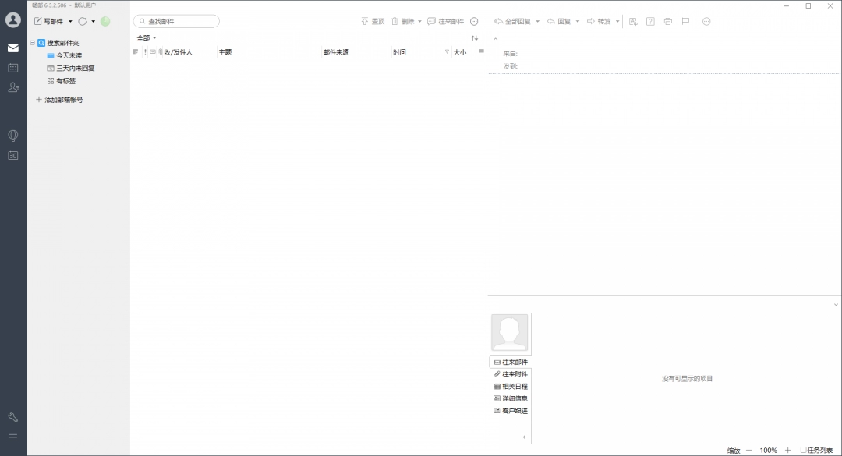Image resolution: width=842 pixels, height=456 pixels.
Task: Click the read status envelope column header
Action: (x=153, y=52)
